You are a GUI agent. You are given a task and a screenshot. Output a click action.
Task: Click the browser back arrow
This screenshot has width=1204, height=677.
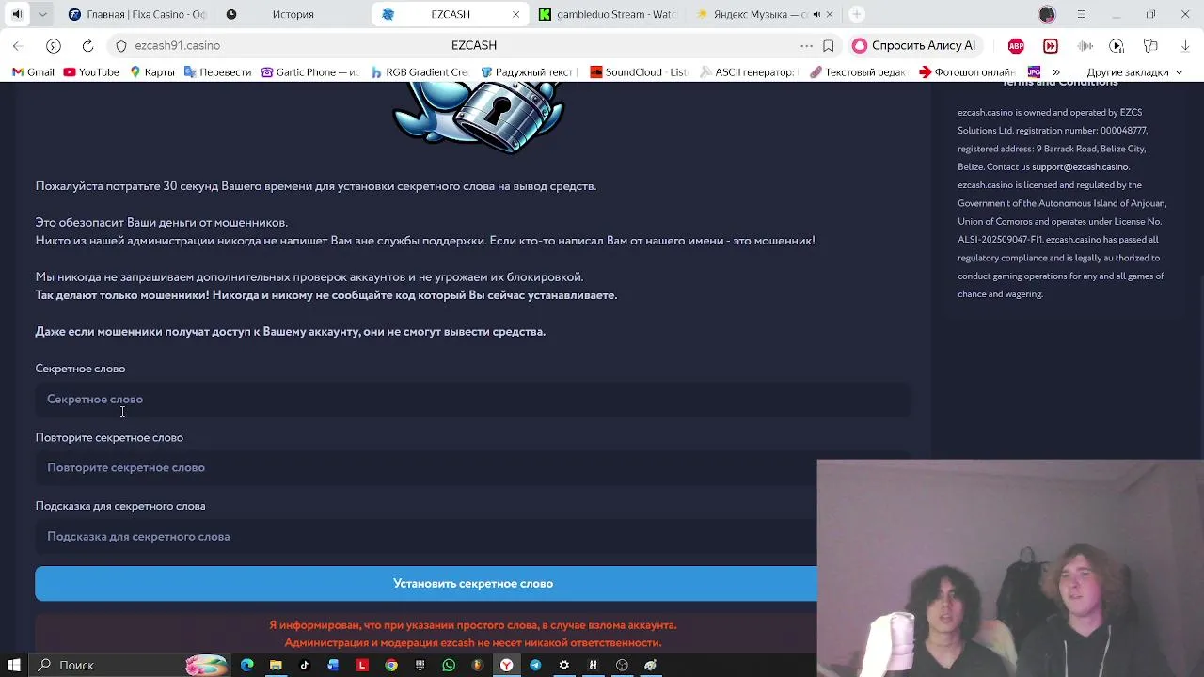(18, 45)
